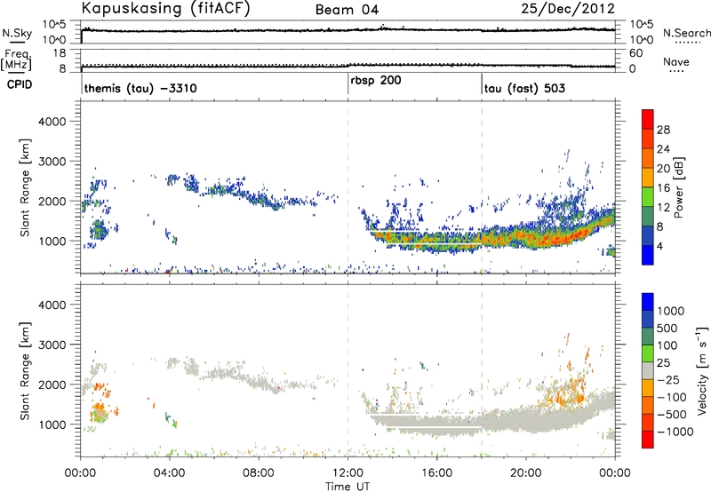This screenshot has height=492, width=711.
Task: Click the -25 value on Velocity colorbar
Action: pyautogui.click(x=668, y=380)
